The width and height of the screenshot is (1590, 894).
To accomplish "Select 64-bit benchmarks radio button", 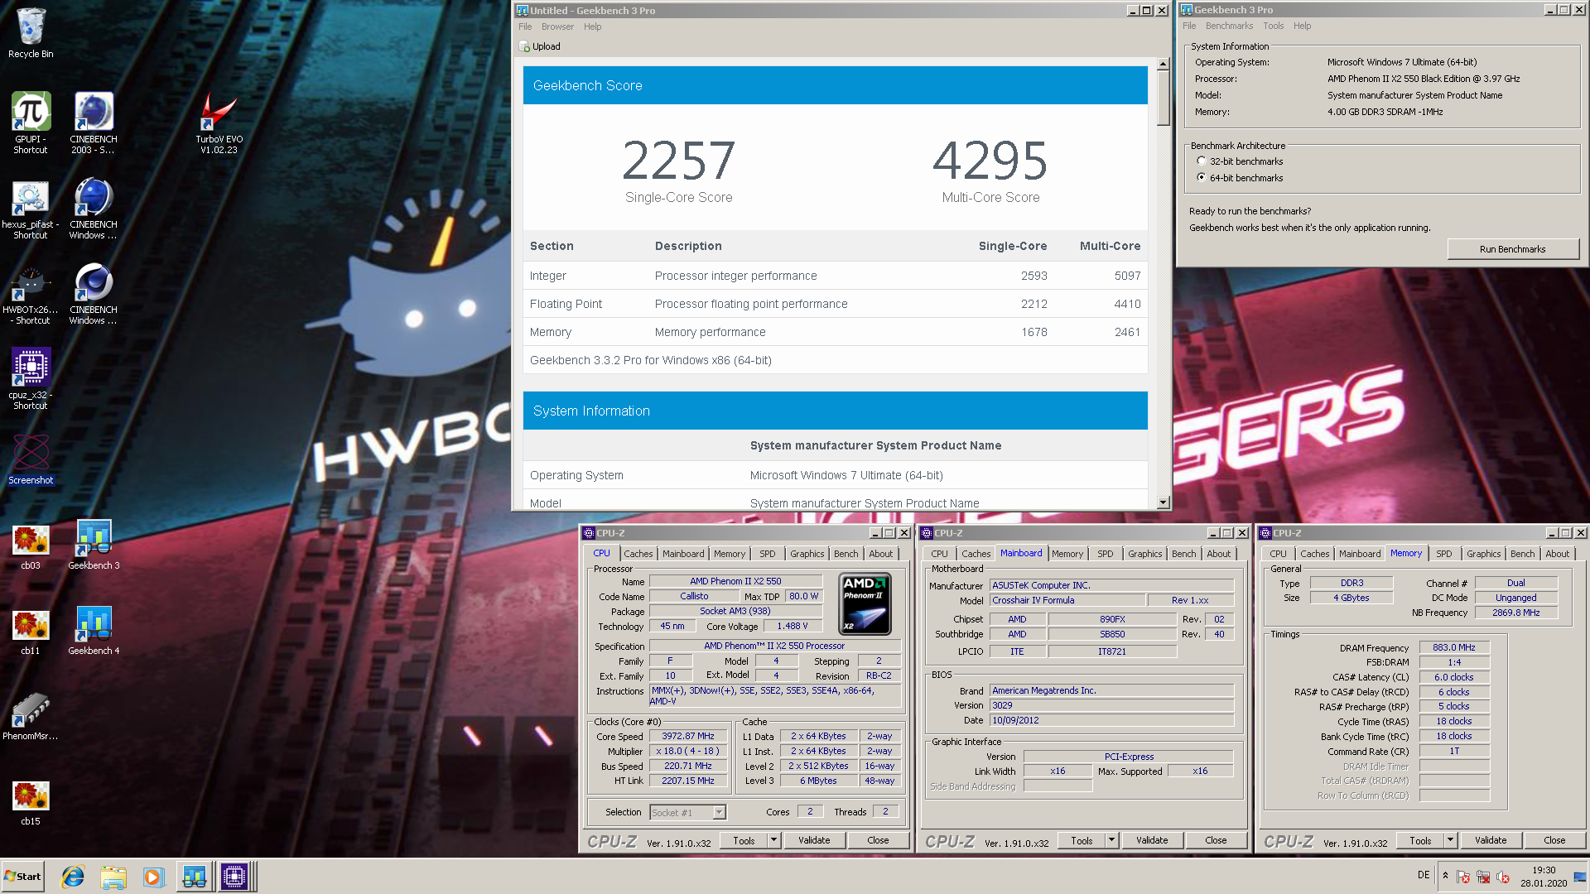I will coord(1201,178).
